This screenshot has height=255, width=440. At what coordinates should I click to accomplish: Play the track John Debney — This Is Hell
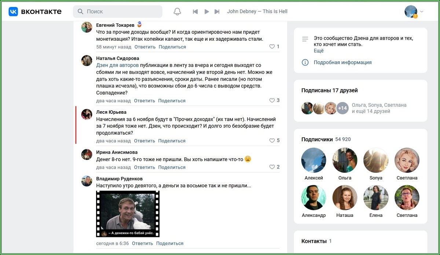tap(206, 11)
